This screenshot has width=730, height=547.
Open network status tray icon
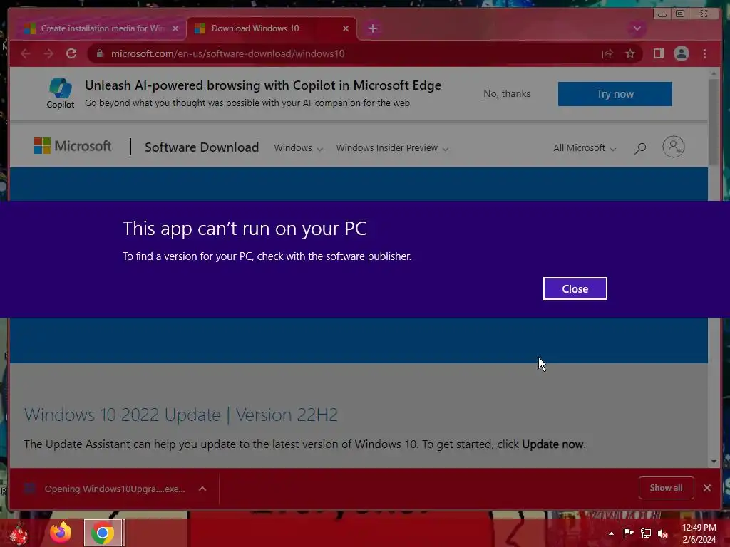tap(646, 533)
